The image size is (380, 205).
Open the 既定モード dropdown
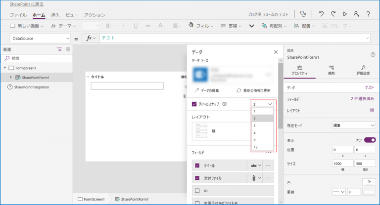click(x=353, y=125)
